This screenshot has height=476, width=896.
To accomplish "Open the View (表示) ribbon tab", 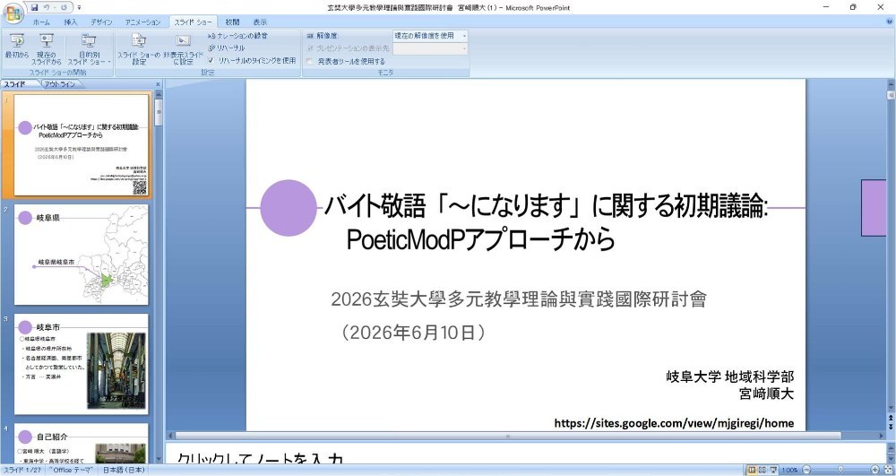I will [260, 22].
